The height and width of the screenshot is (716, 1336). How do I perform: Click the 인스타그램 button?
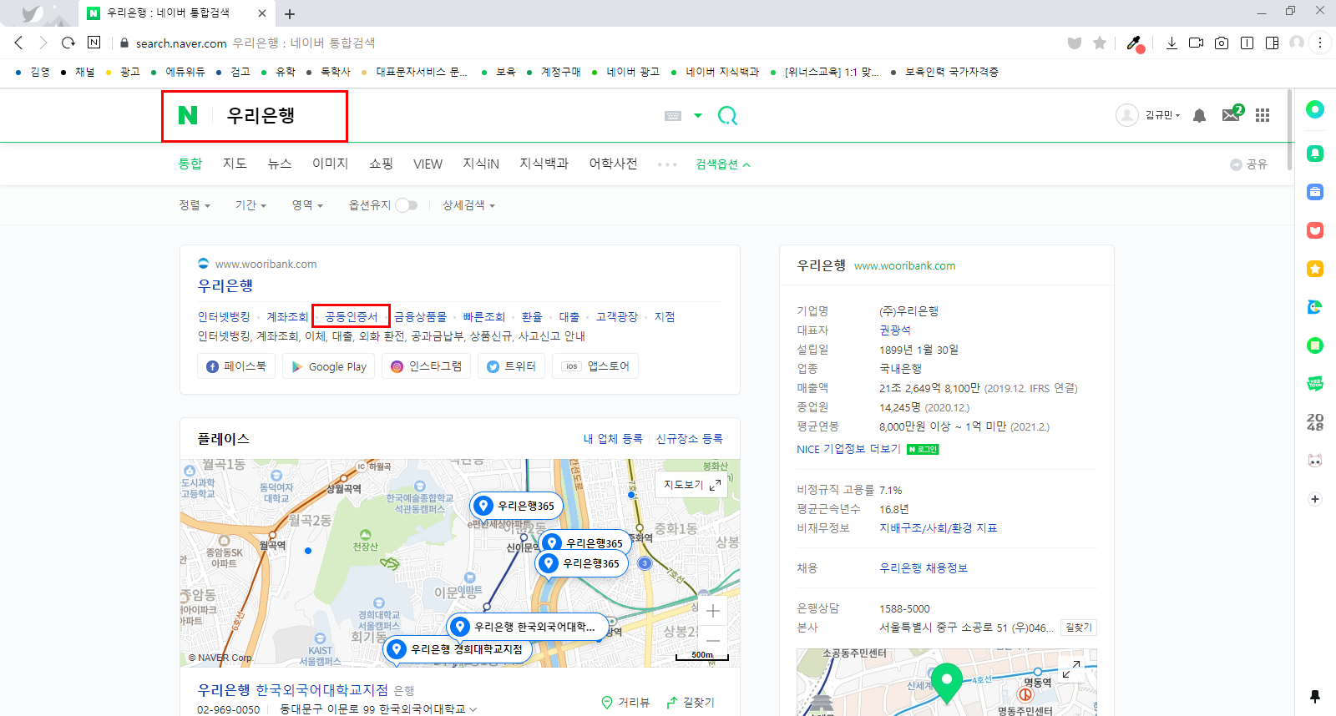tap(427, 366)
